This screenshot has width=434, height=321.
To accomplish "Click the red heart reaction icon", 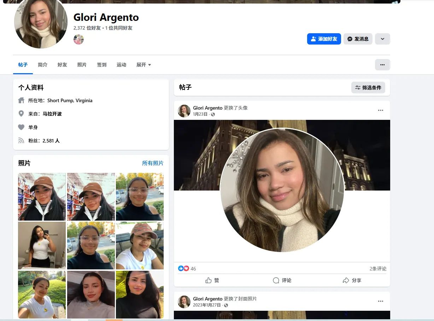I will pos(186,268).
